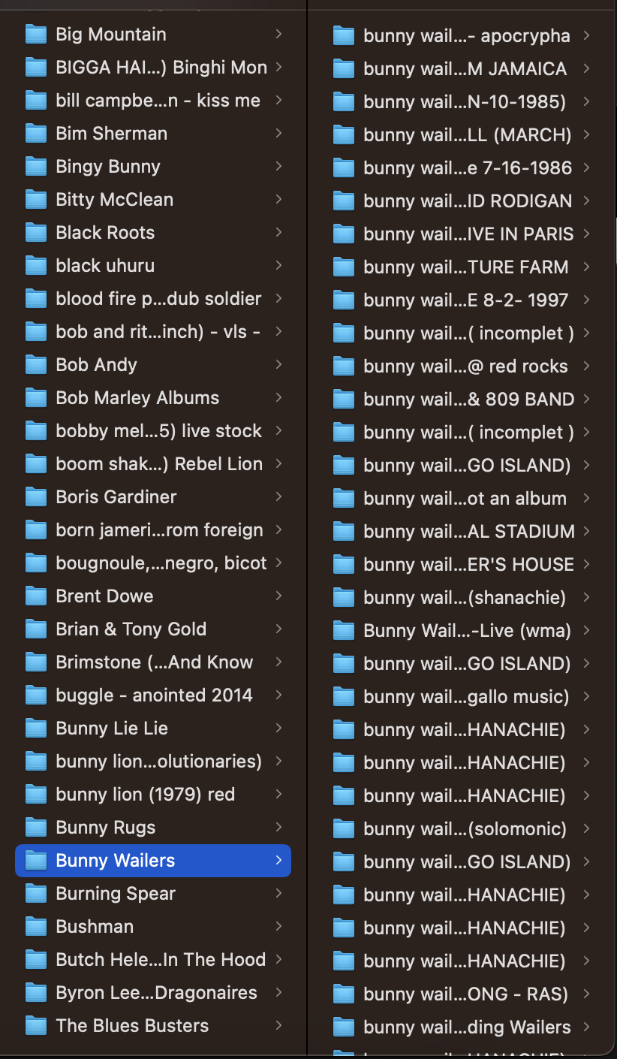This screenshot has width=617, height=1059.
Task: Expand blood fire p…dub soldier chevron
Action: click(x=278, y=299)
